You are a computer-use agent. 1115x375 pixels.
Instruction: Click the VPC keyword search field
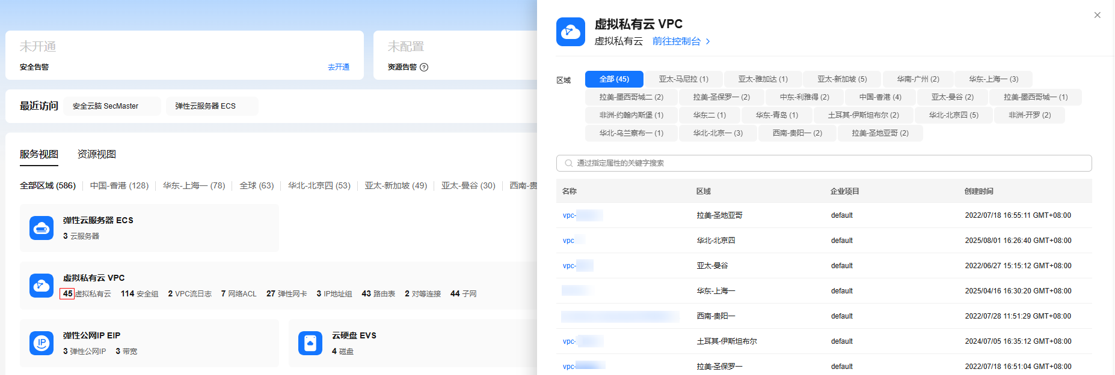[x=824, y=163]
